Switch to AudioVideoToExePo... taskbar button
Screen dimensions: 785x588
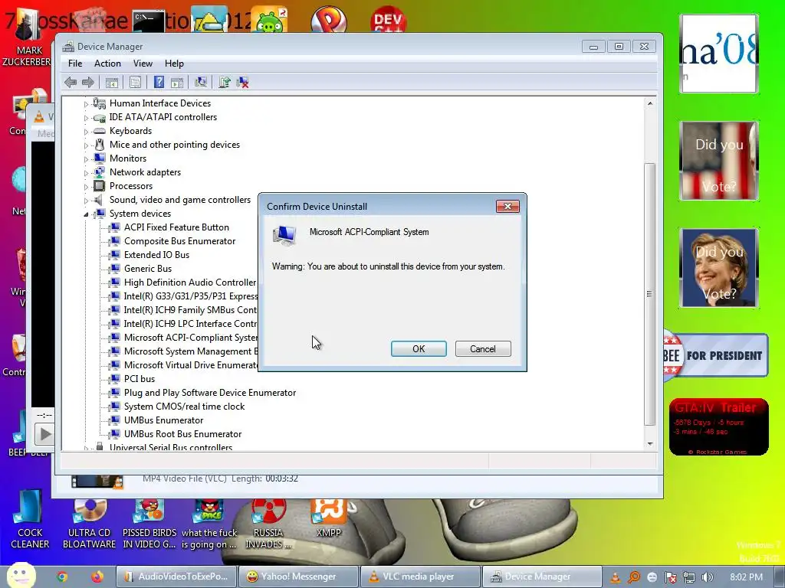(x=177, y=577)
